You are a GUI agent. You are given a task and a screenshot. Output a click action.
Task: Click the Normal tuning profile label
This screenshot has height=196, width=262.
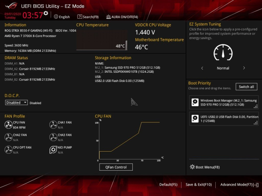223,68
